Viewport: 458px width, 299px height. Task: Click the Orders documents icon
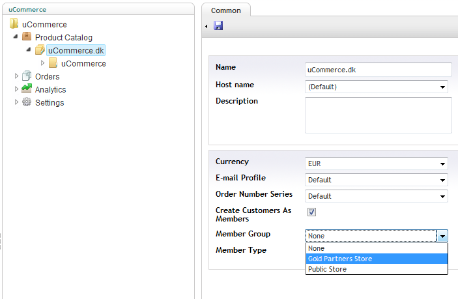[x=27, y=76]
